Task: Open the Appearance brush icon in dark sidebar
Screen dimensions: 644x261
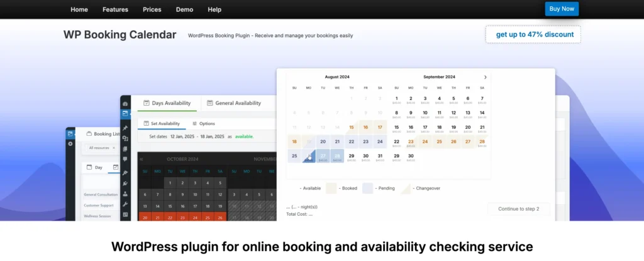Action: click(125, 173)
